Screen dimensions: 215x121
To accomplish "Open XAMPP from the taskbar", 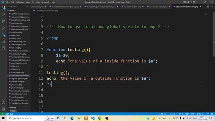I will click(86, 118).
